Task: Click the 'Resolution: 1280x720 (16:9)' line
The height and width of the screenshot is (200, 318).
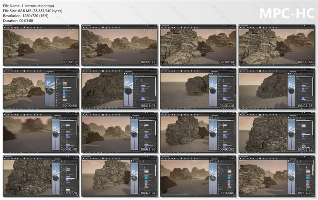Action: click(x=26, y=16)
